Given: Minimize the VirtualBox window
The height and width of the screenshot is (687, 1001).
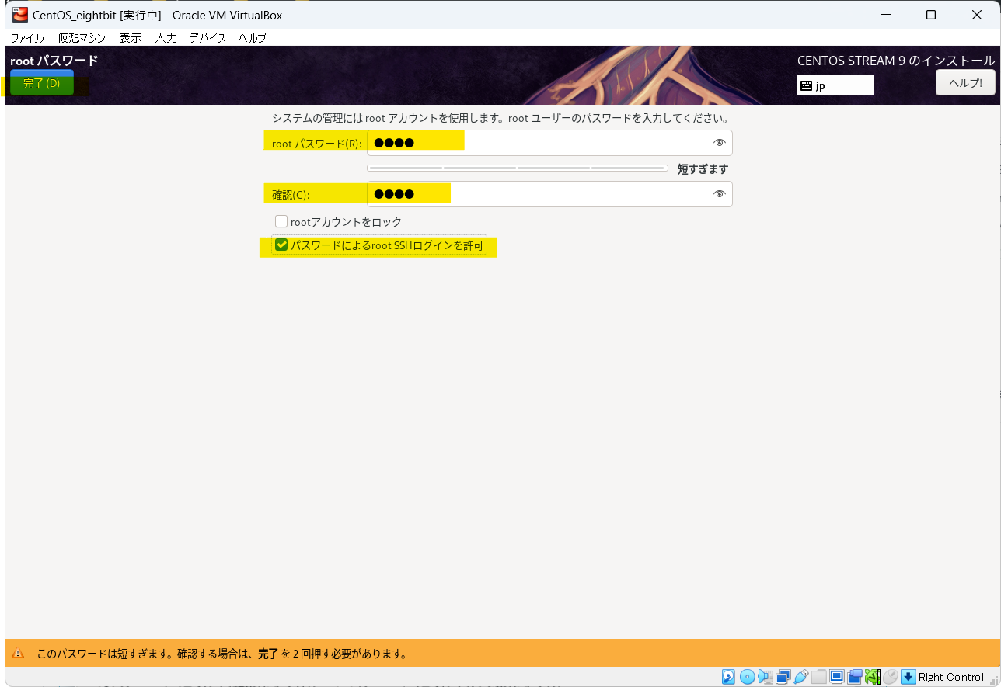Looking at the screenshot, I should point(885,15).
